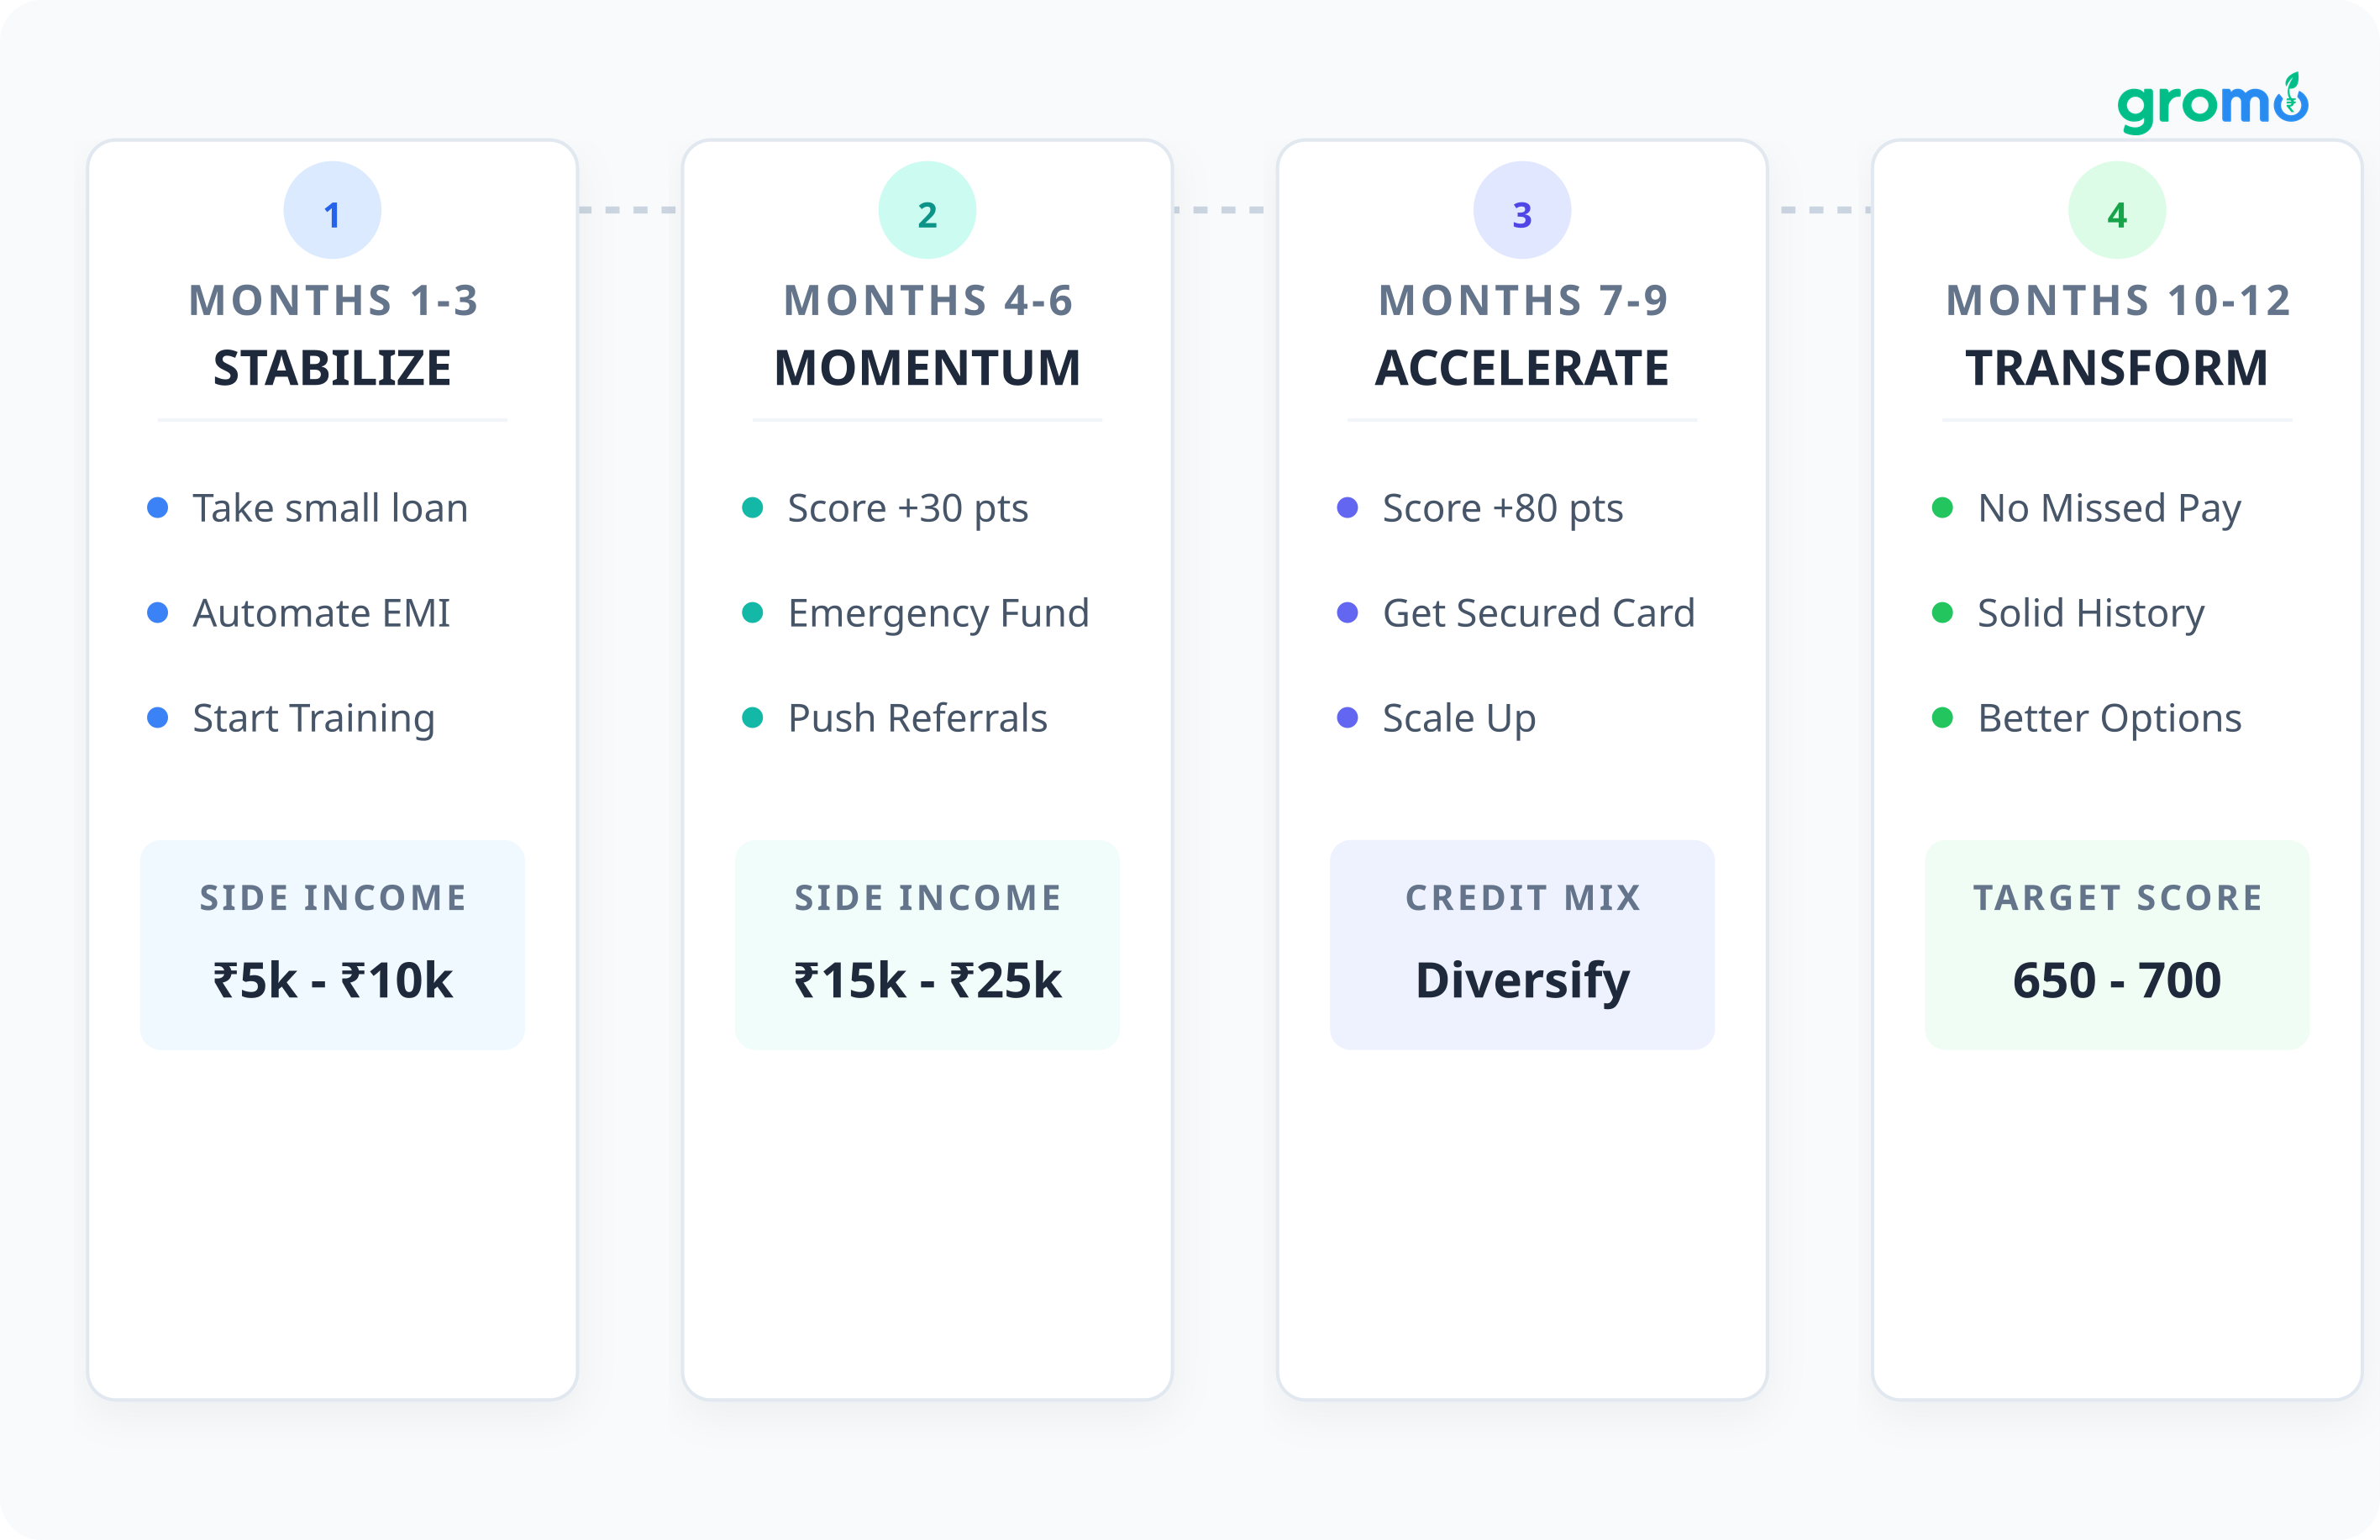Click the step 1 circle badge
Viewport: 2380px width, 1540px height.
pos(332,211)
